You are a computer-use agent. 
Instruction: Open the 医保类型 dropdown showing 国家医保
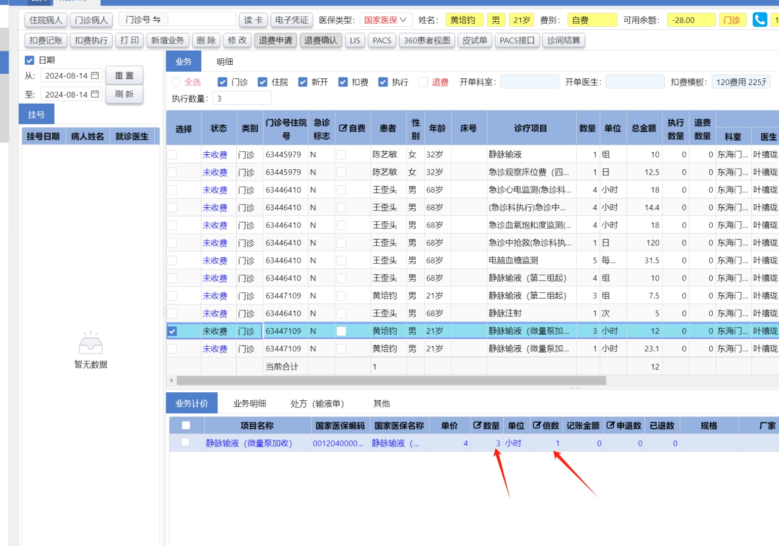386,20
